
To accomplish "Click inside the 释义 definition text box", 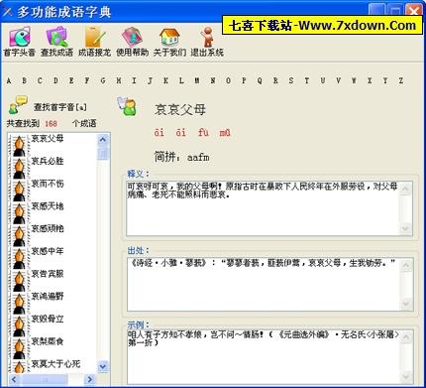I will pyautogui.click(x=264, y=208).
